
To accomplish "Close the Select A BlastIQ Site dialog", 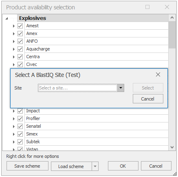I will click(x=158, y=74).
